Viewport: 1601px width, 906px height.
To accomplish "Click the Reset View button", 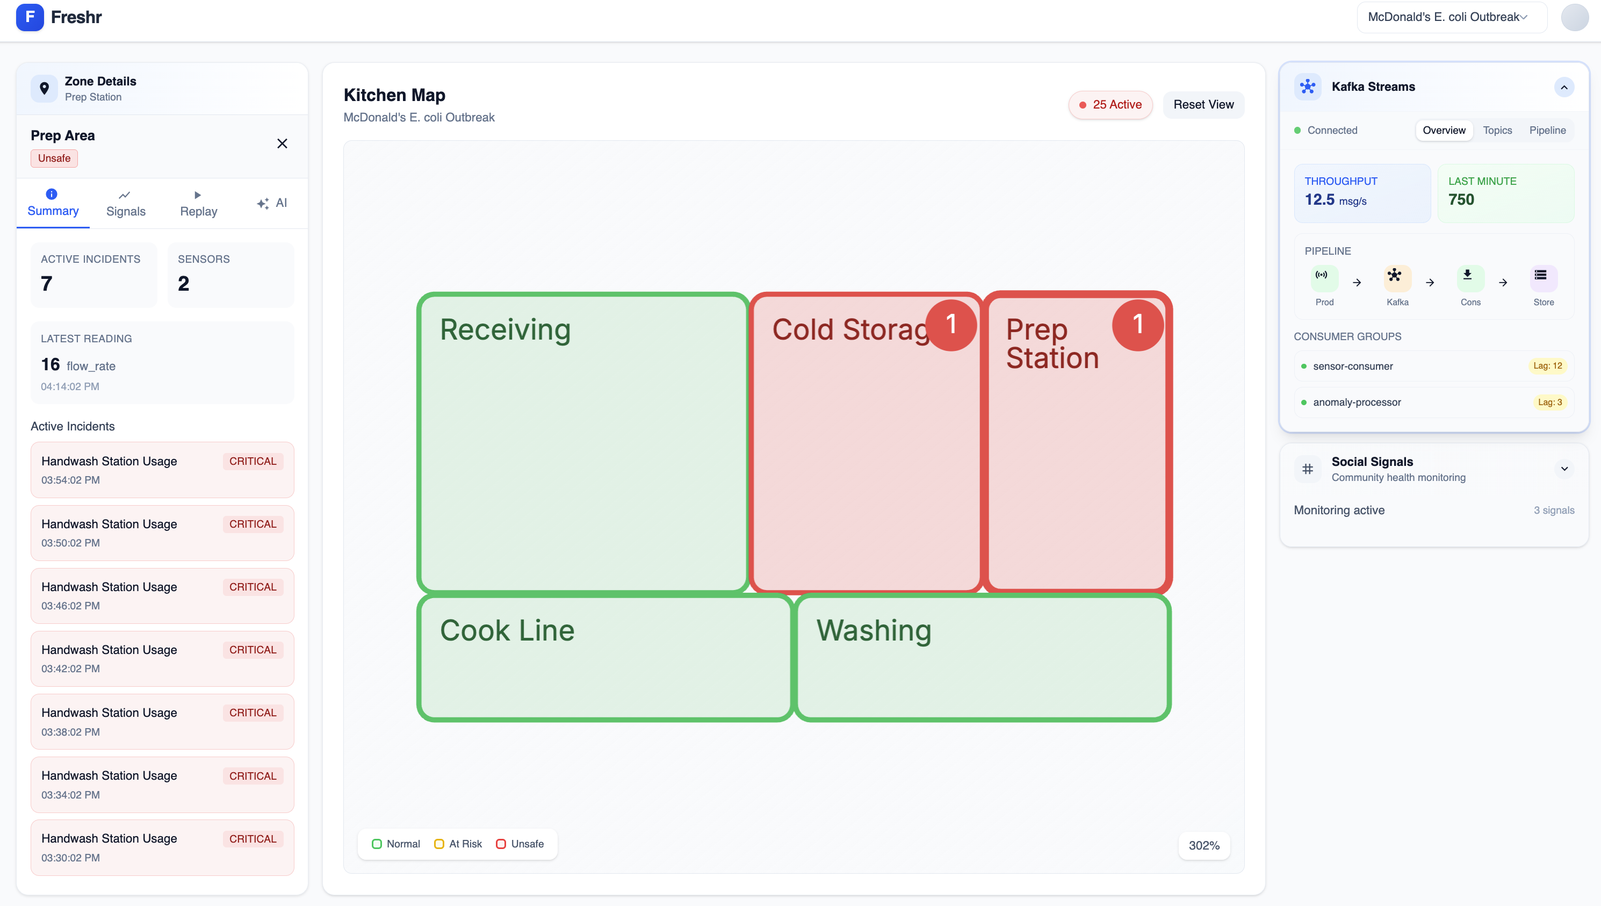I will [1202, 105].
